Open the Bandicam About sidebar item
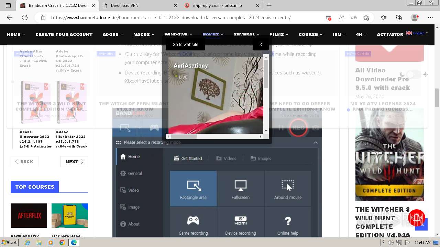The width and height of the screenshot is (440, 247). [130, 224]
